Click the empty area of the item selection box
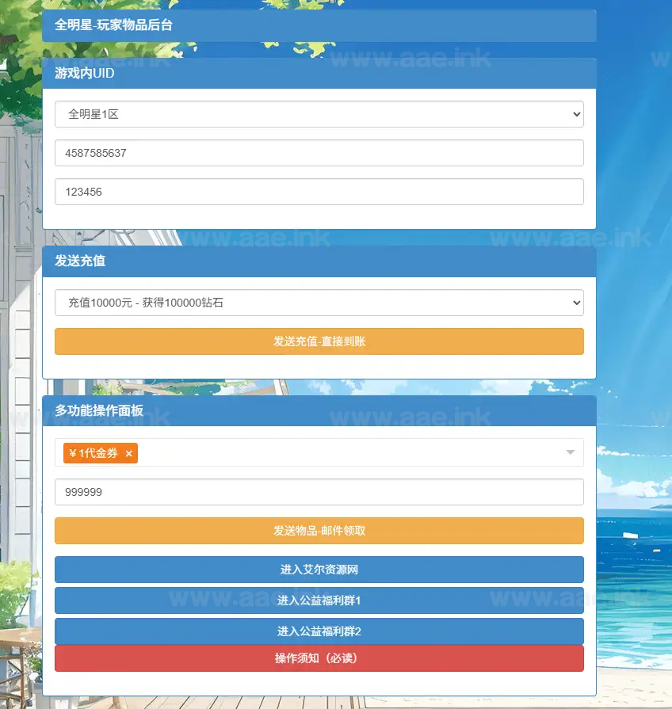Viewport: 672px width, 709px height. pos(349,452)
